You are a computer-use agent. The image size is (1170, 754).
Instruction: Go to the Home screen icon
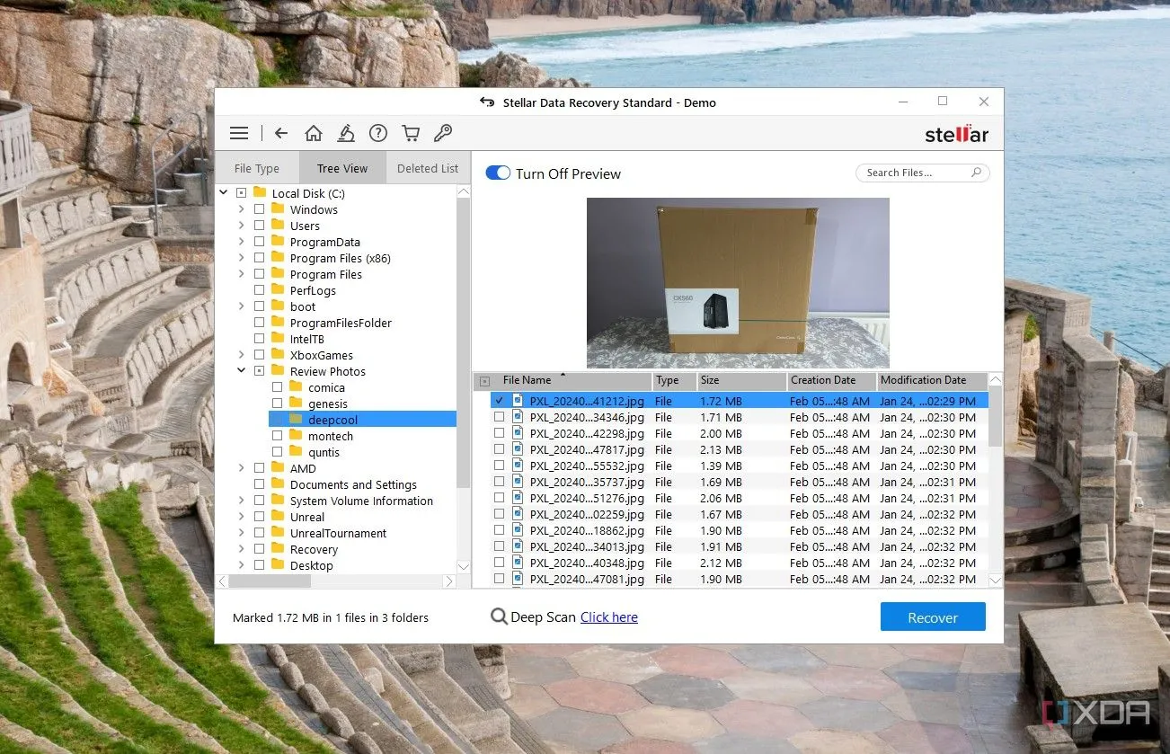point(314,133)
